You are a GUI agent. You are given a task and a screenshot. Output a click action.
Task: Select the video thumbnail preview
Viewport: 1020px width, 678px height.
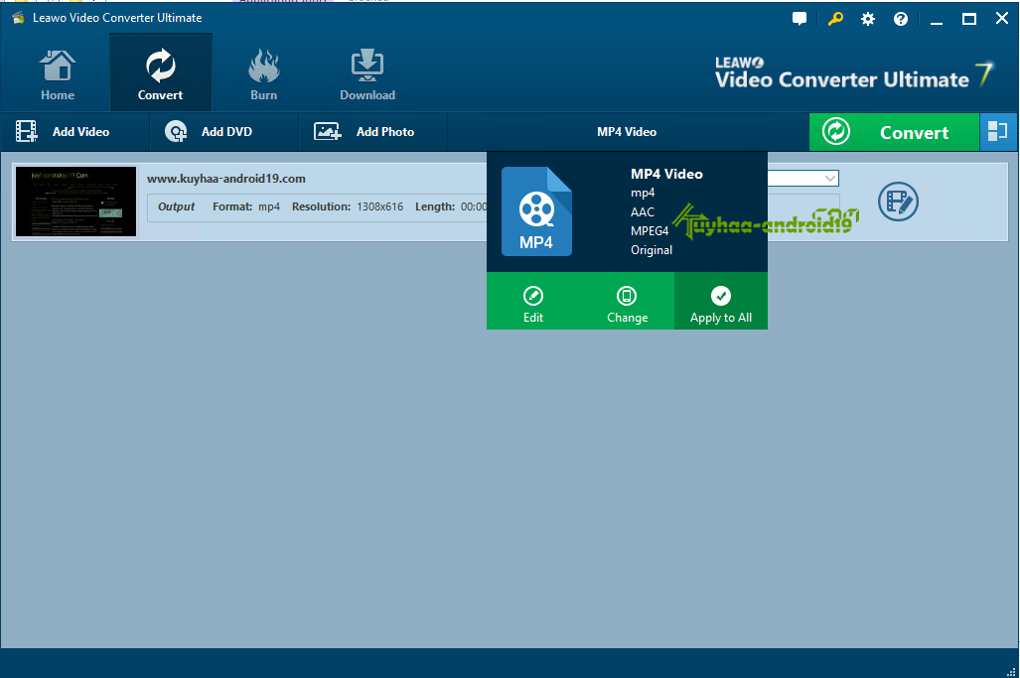(x=76, y=202)
